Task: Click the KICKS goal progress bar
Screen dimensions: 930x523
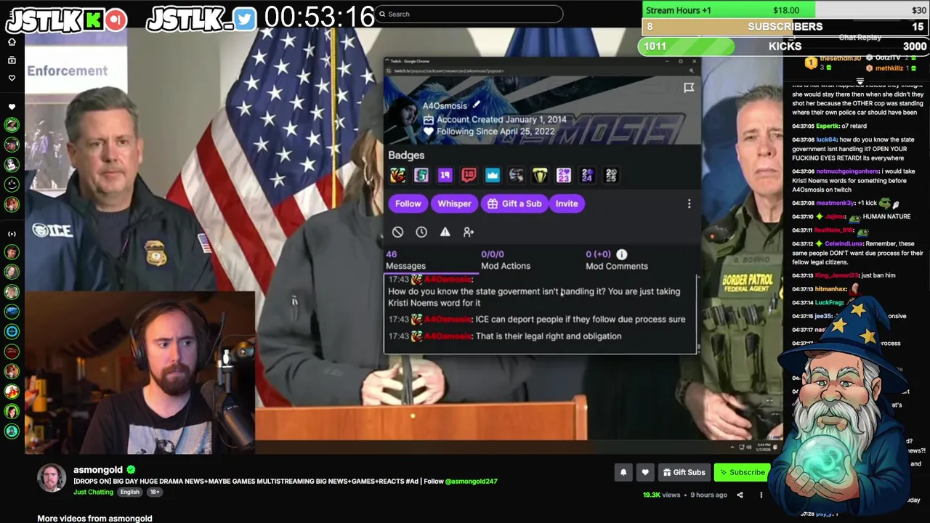Action: click(783, 46)
